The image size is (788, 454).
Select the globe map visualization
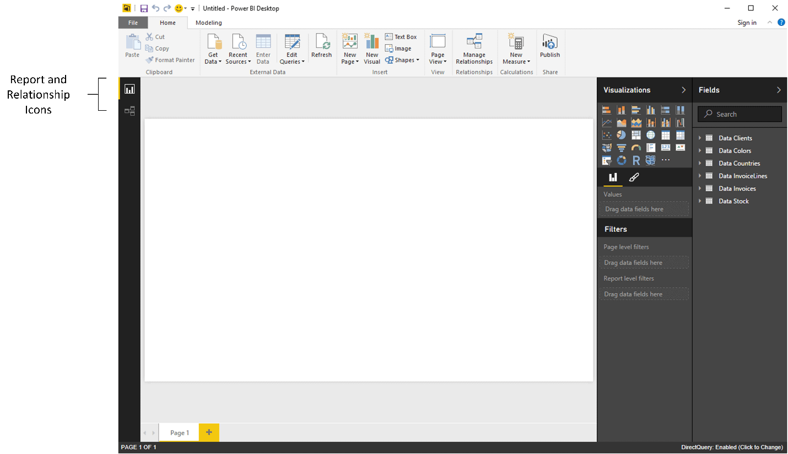pyautogui.click(x=651, y=135)
